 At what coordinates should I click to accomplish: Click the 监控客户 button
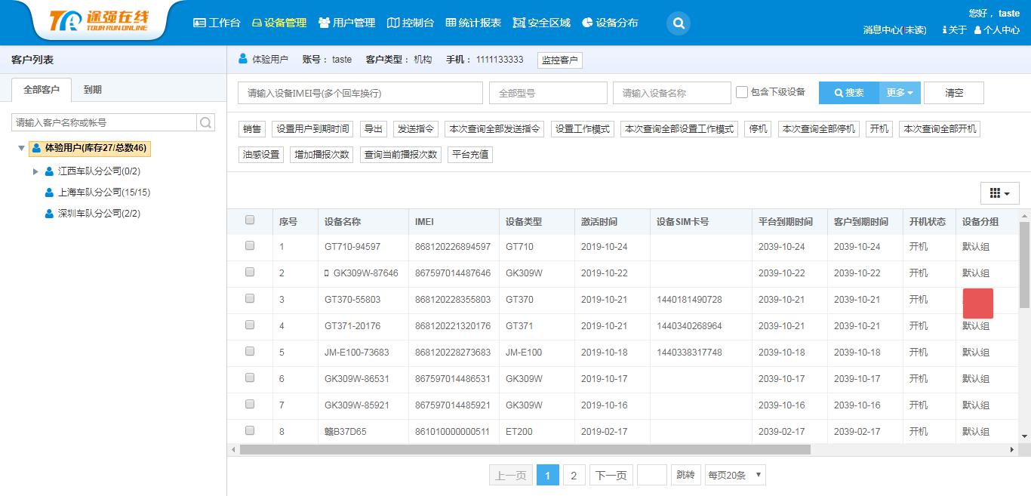click(x=560, y=60)
